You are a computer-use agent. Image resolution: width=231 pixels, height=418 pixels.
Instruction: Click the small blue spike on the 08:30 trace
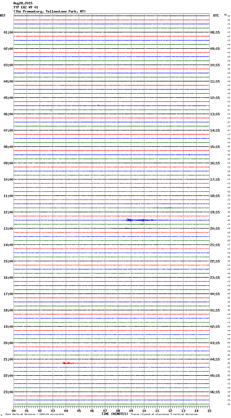pyautogui.click(x=189, y=155)
